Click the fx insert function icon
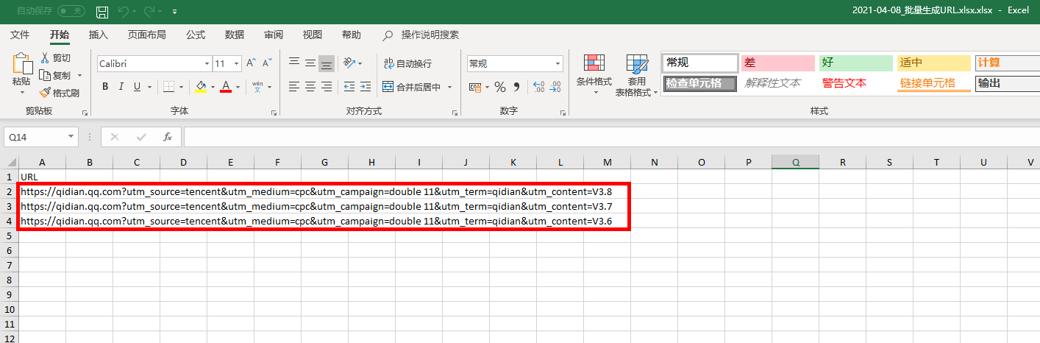1040x343 pixels. (168, 137)
